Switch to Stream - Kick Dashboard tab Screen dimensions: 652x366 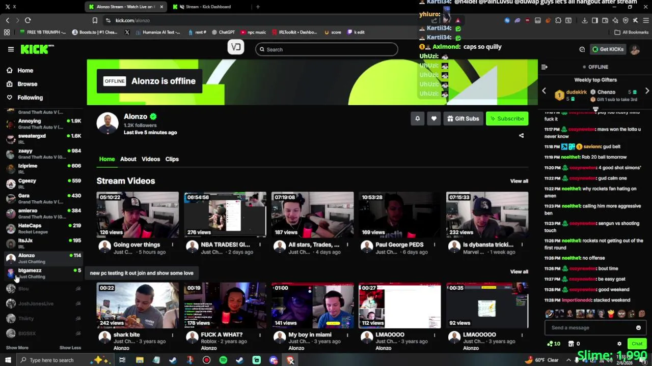click(208, 7)
